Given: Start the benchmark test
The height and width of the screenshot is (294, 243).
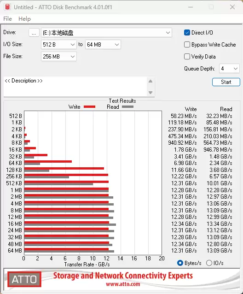Looking at the screenshot, I should coord(226,82).
